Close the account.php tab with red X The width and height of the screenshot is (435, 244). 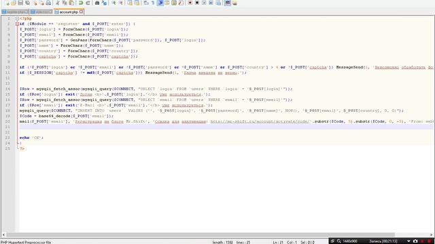[x=81, y=12]
